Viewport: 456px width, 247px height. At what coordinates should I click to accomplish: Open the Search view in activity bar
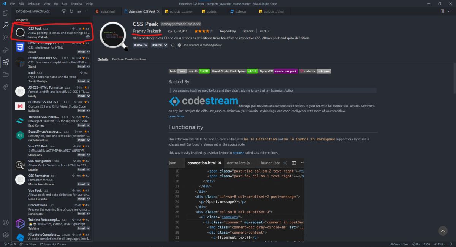coord(6,25)
